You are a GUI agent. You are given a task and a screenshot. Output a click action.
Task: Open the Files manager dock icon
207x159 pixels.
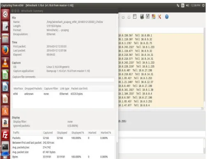click(5, 38)
